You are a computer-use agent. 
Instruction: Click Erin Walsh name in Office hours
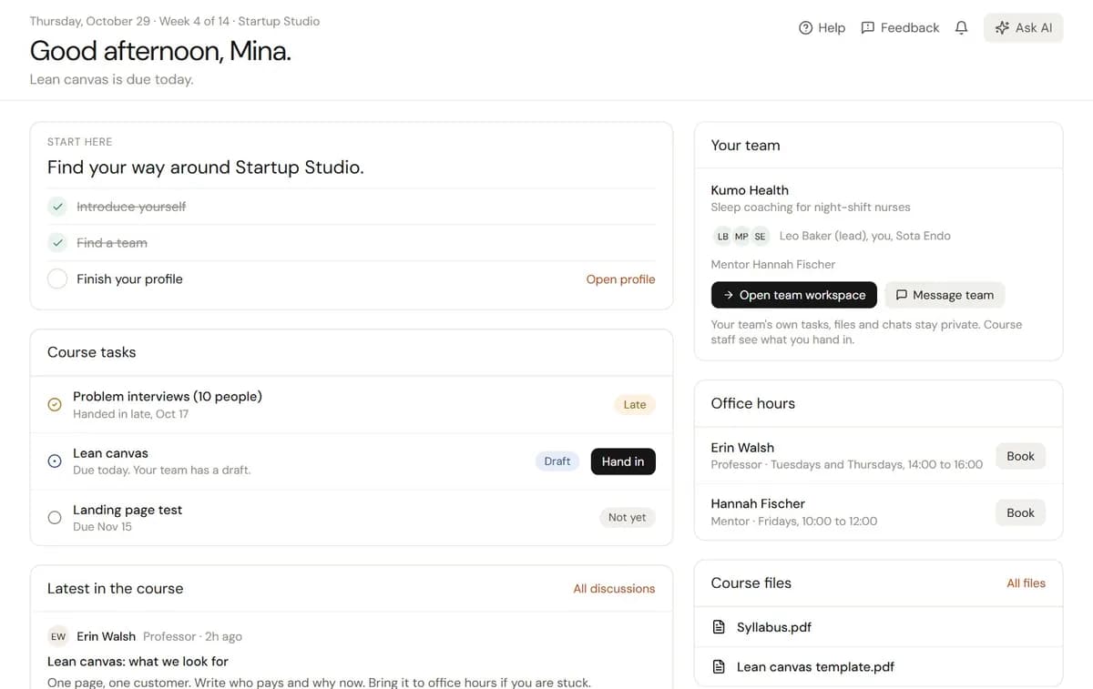coord(742,448)
